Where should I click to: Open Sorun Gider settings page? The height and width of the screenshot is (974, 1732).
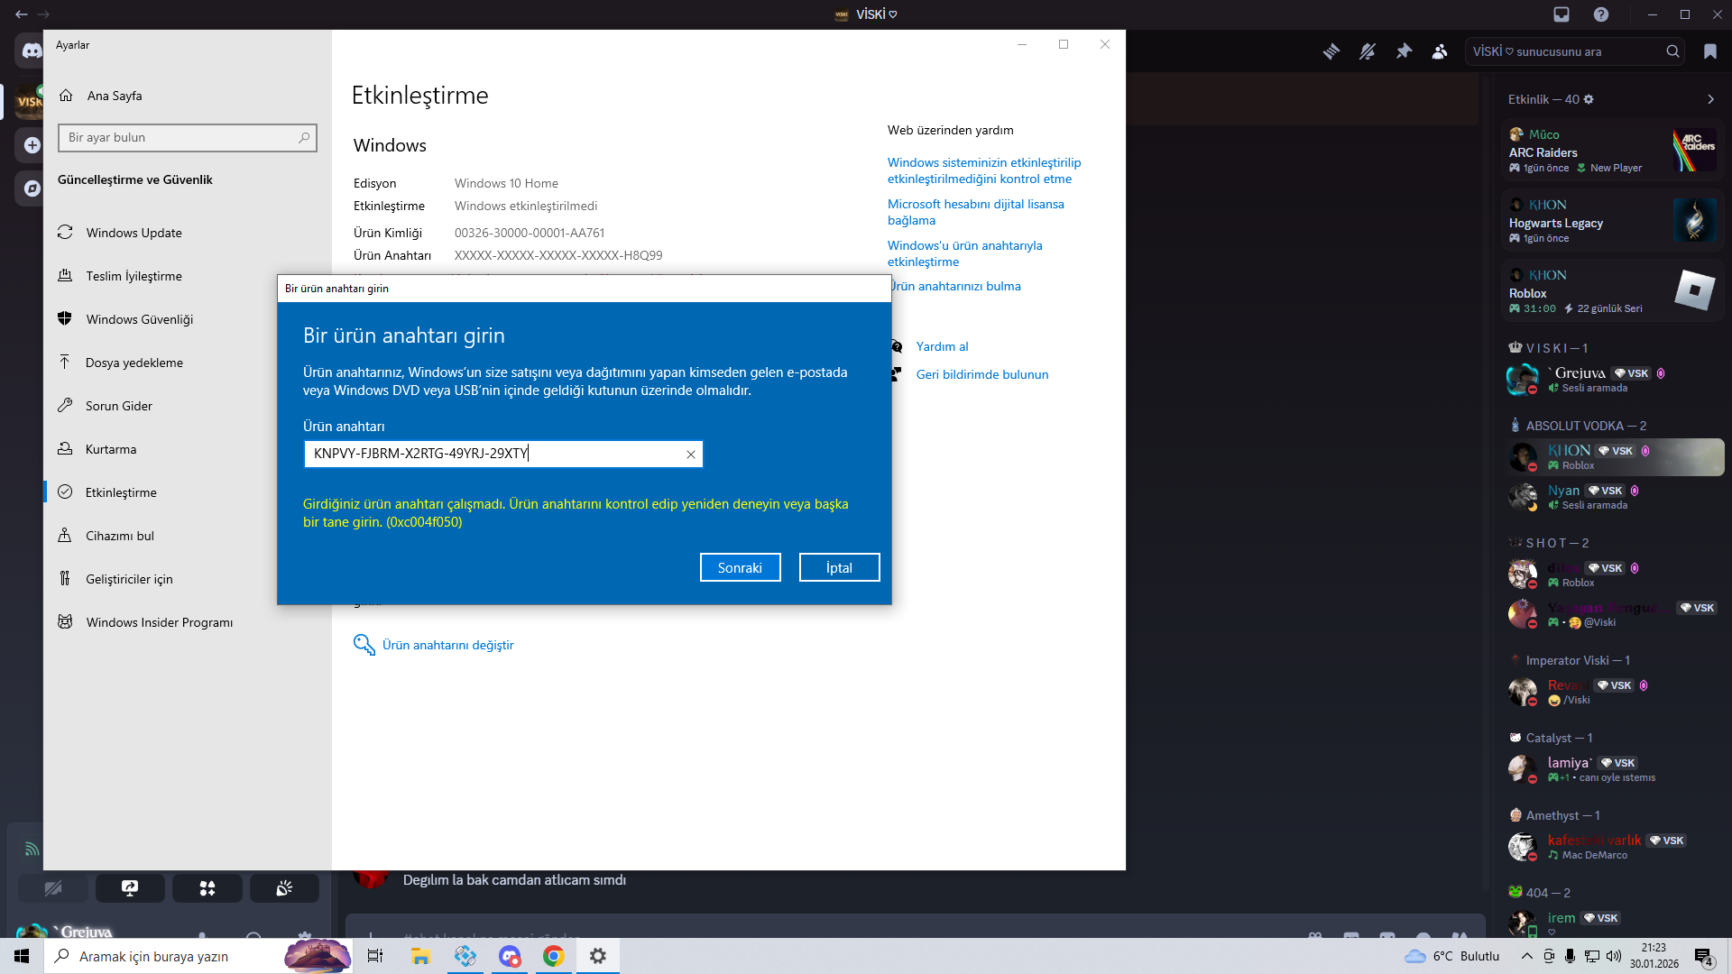coord(188,406)
